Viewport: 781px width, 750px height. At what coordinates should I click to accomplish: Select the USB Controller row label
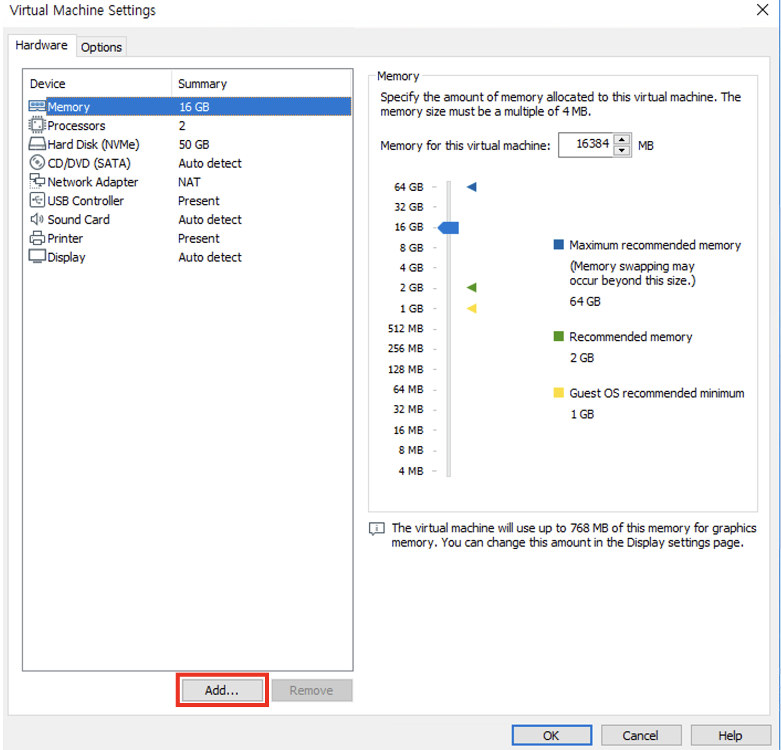click(x=85, y=201)
